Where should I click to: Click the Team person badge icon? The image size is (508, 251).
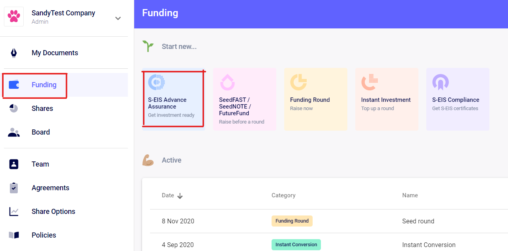14,164
